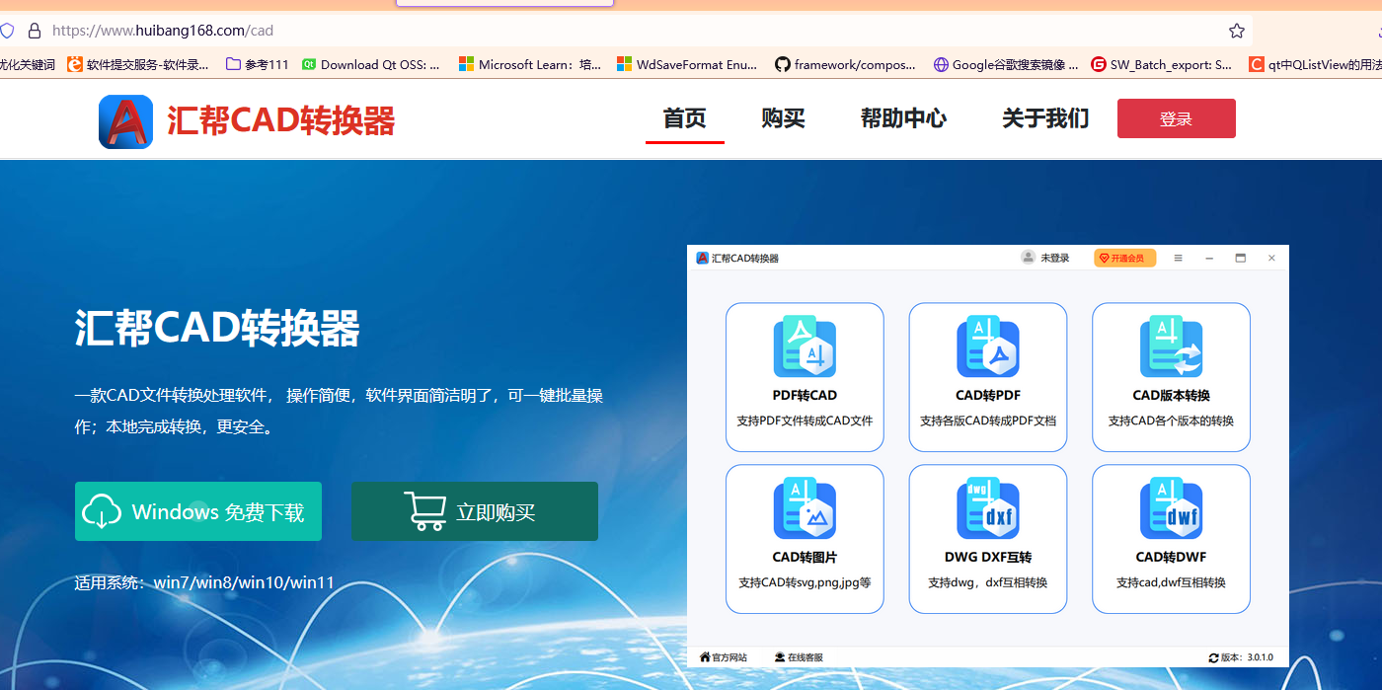The height and width of the screenshot is (690, 1382).
Task: Click 官方网站 in the app footer
Action: 724,656
